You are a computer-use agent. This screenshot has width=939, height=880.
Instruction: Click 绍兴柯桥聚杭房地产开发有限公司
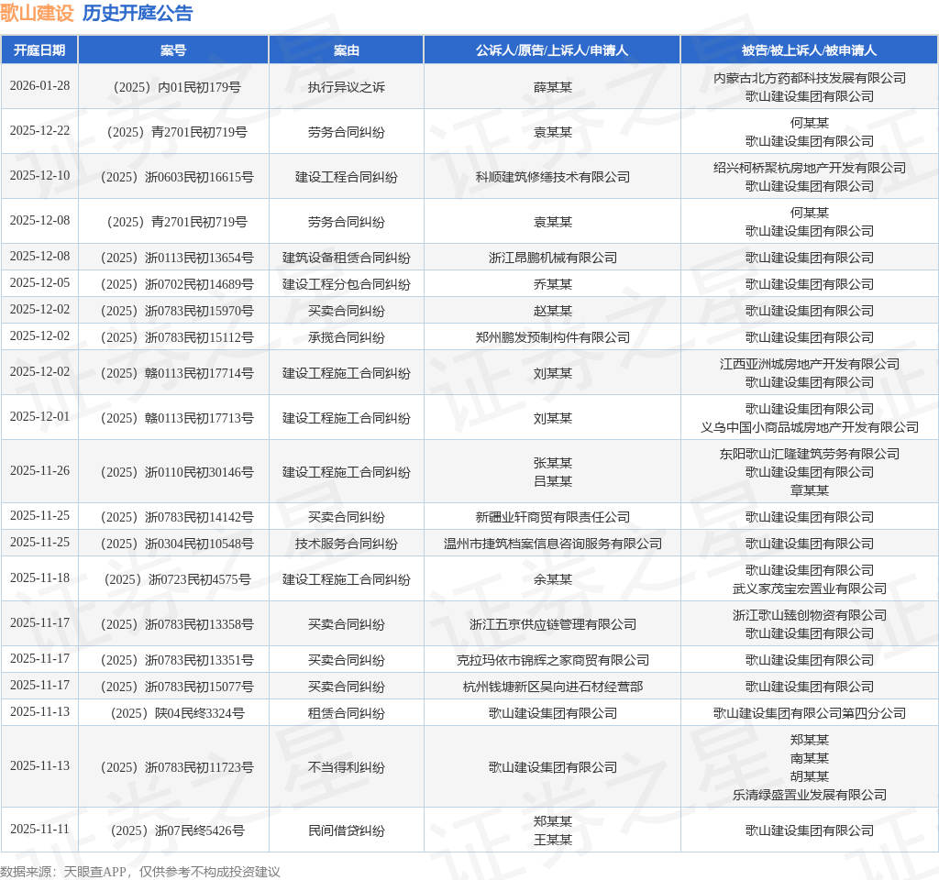pyautogui.click(x=809, y=168)
